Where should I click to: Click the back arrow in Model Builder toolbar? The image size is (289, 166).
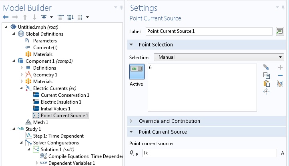pos(6,17)
